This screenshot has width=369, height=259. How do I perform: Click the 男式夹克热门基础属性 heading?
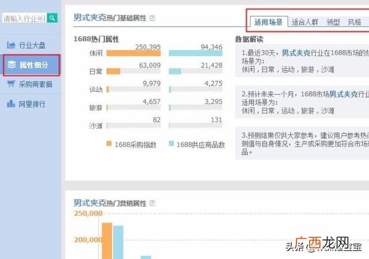pos(110,18)
